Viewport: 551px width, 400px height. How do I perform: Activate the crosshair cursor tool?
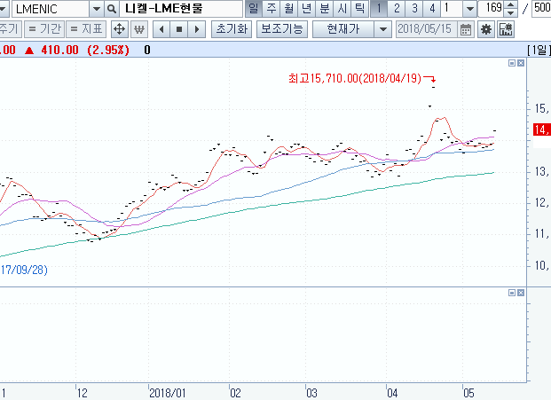pos(119,28)
